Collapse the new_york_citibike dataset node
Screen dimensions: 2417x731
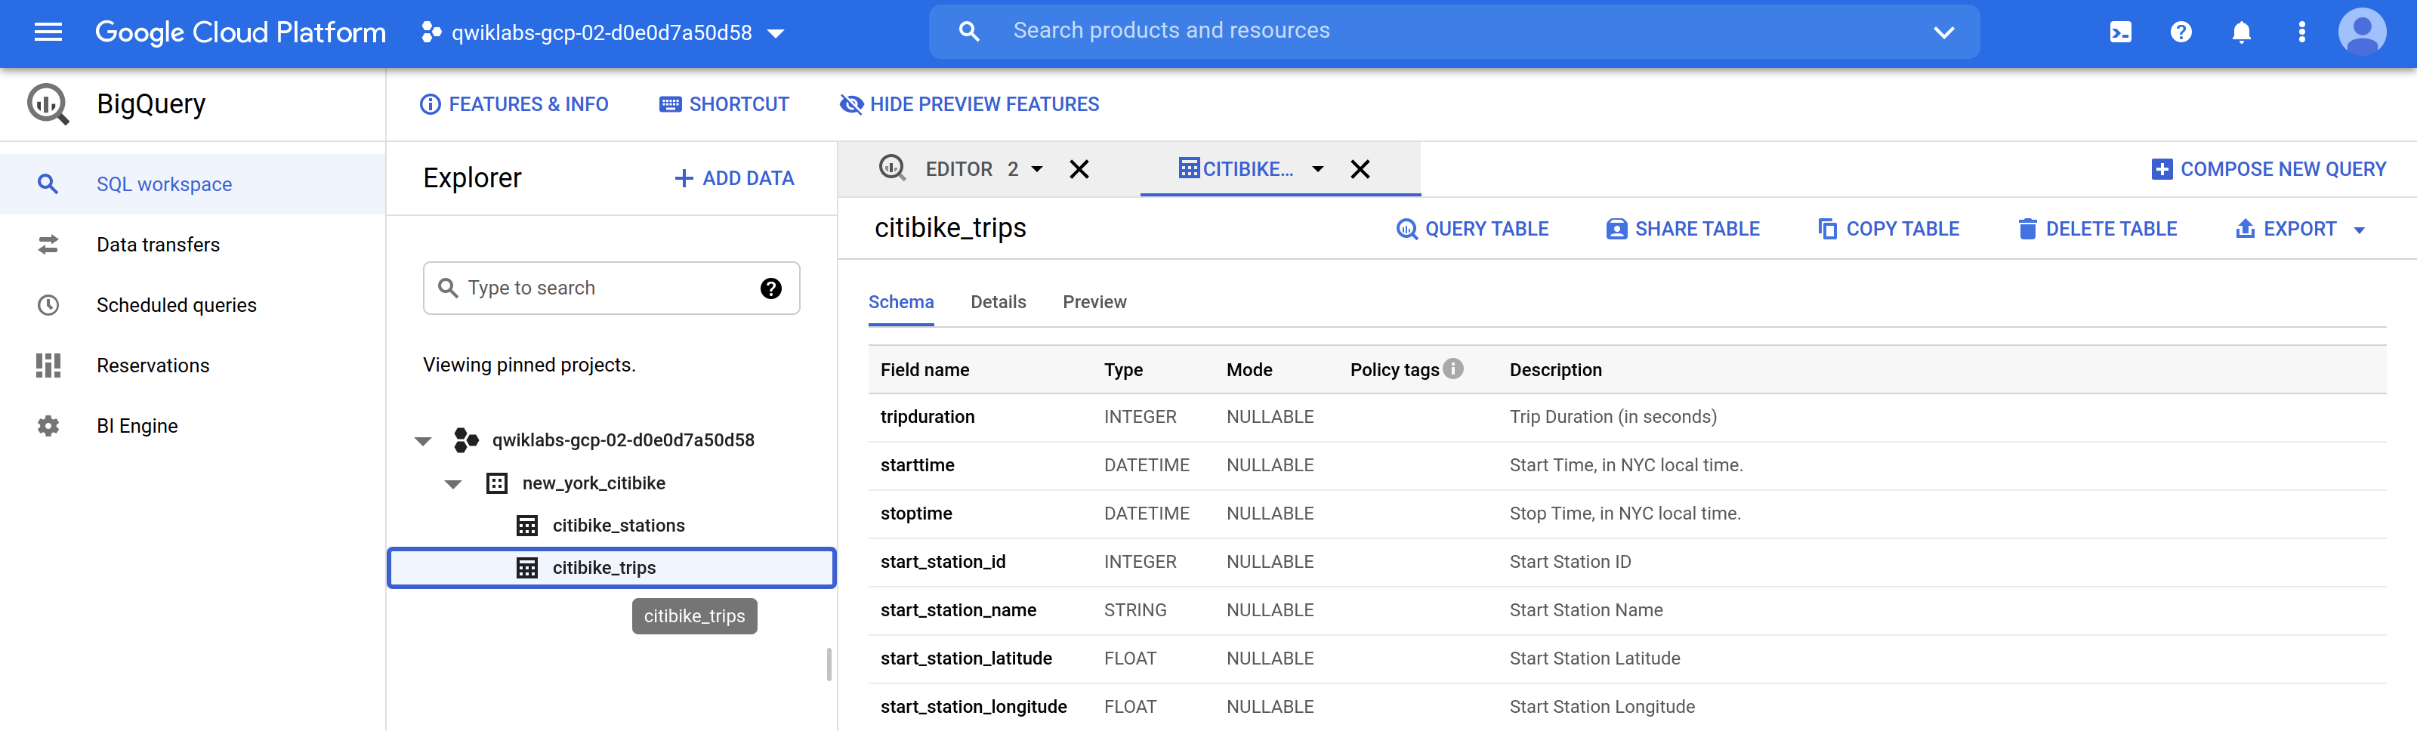[453, 484]
